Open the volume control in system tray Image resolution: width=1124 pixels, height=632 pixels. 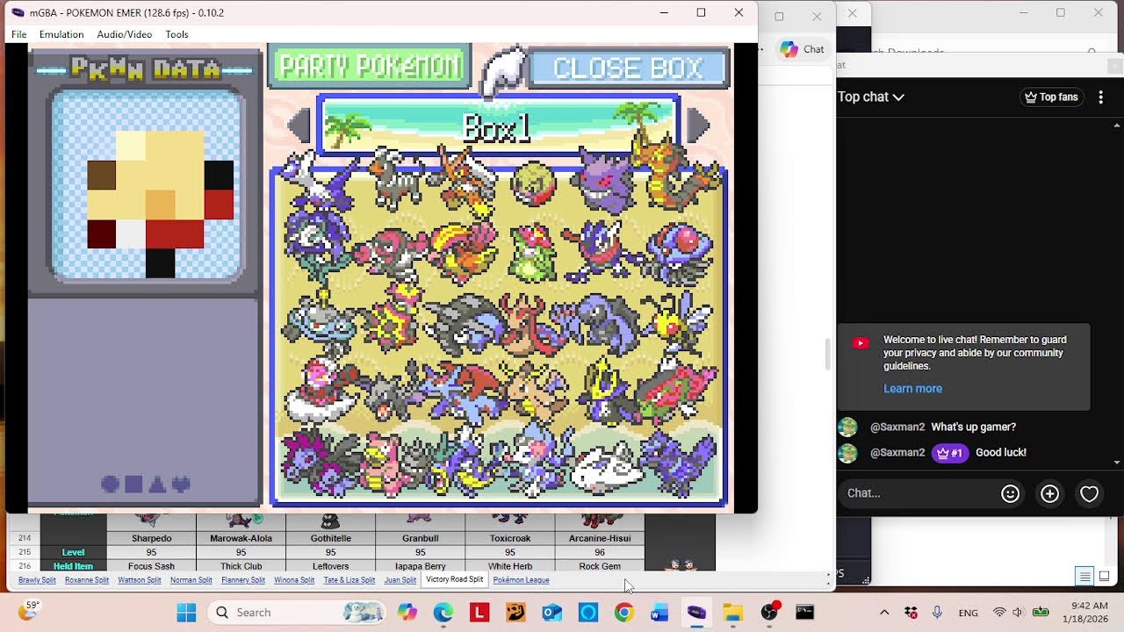click(1018, 612)
